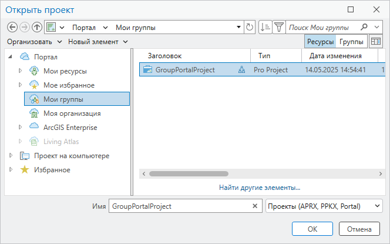Click the OK button
The height and width of the screenshot is (244, 390).
tap(312, 229)
